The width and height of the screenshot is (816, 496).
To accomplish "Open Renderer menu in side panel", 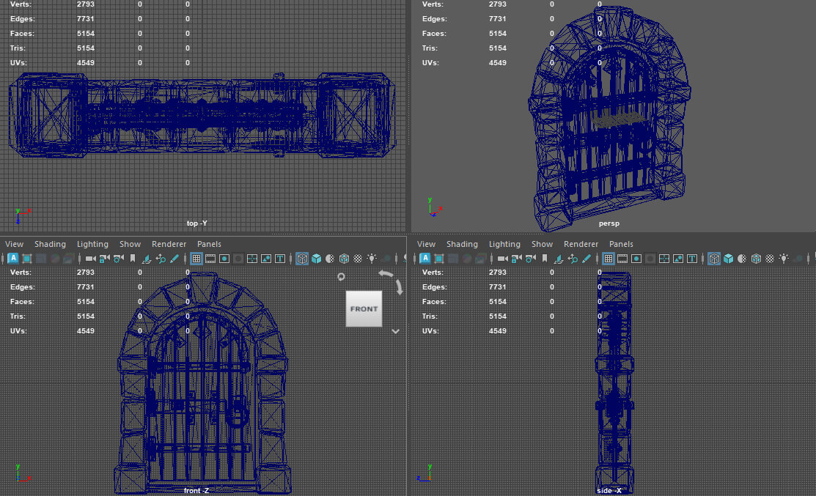I will pyautogui.click(x=581, y=244).
